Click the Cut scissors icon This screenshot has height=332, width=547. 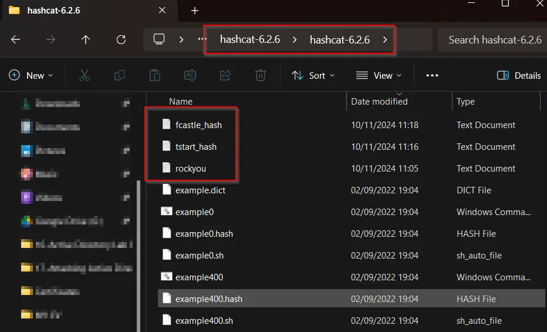click(85, 75)
